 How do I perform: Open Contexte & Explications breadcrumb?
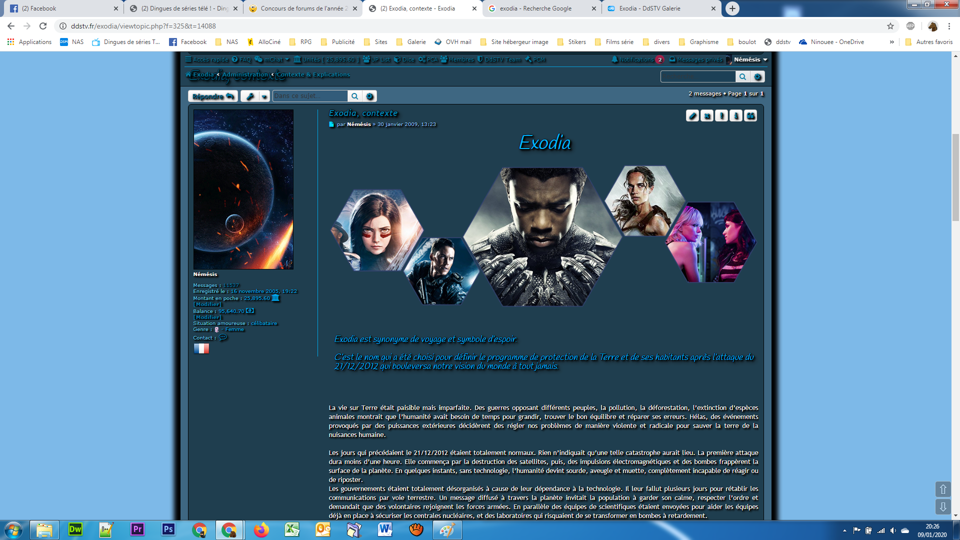[313, 74]
